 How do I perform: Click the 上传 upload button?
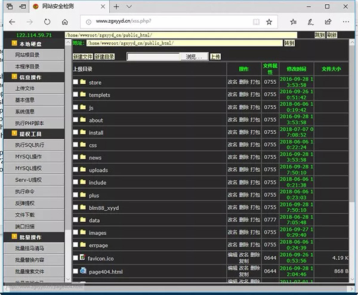(215, 57)
